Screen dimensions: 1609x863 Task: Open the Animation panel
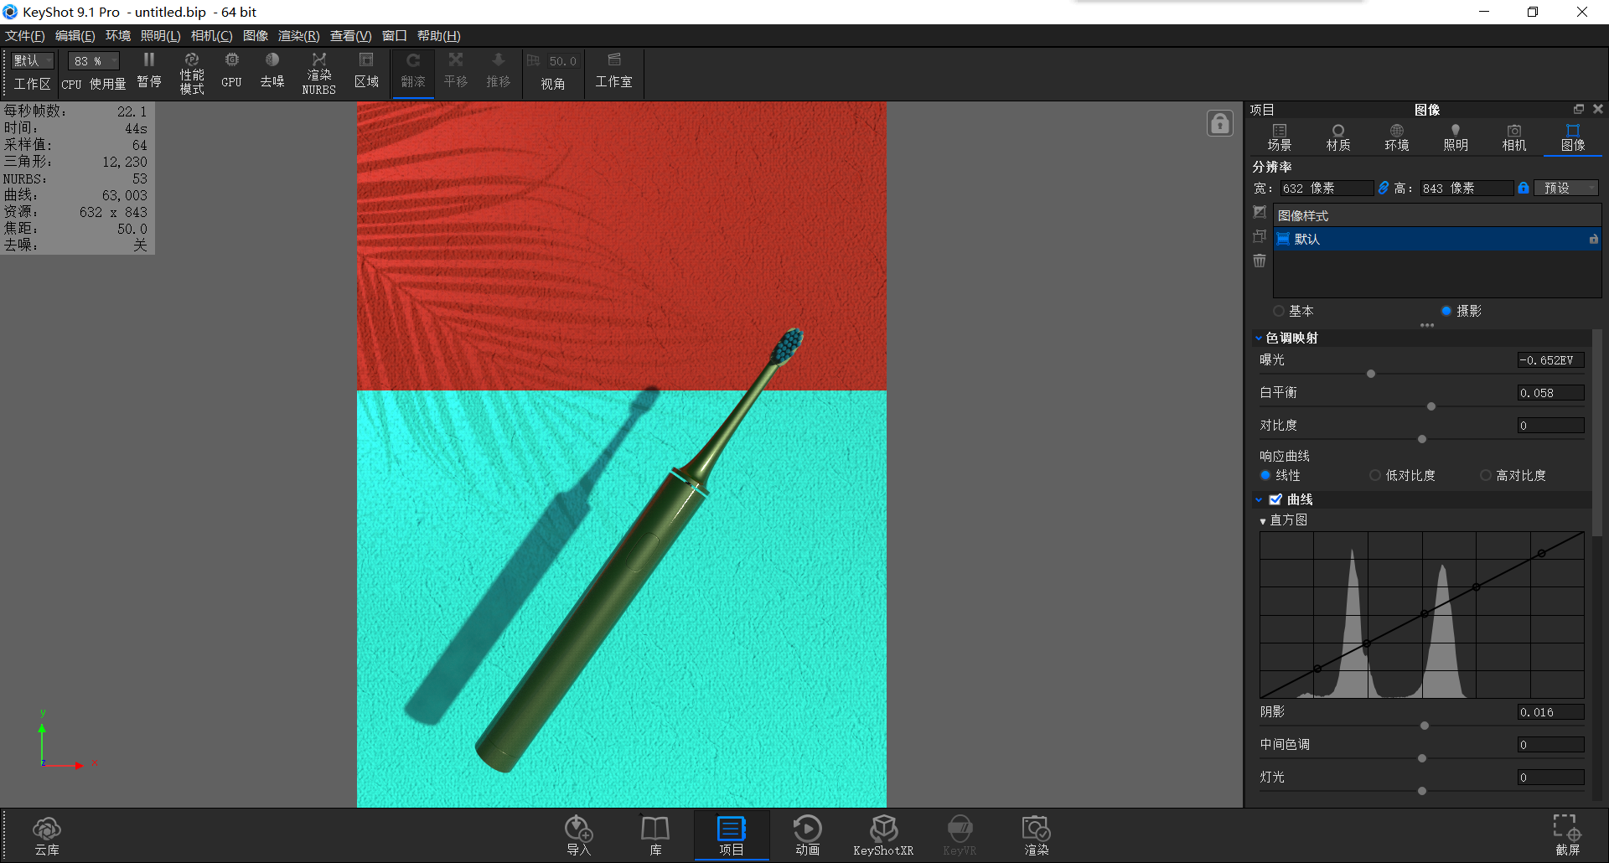pos(807,835)
